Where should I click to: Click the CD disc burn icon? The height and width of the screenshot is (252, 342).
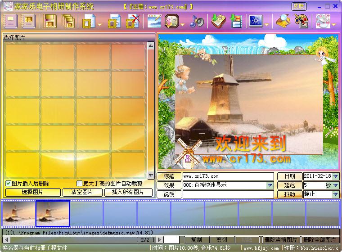click(323, 21)
